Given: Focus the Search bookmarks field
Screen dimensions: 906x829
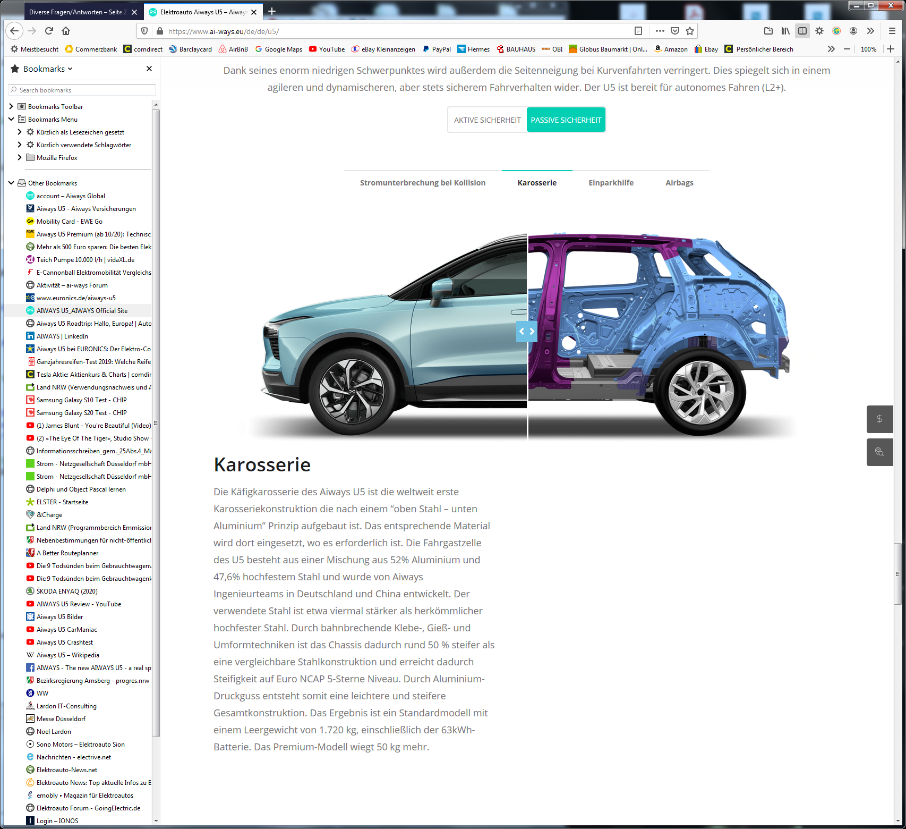Looking at the screenshot, I should click(x=82, y=90).
